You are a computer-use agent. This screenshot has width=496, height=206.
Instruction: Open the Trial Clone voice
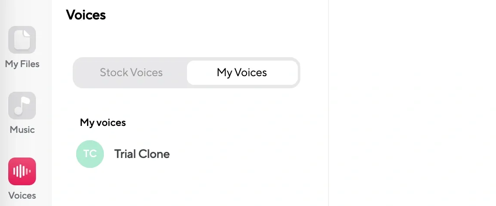(142, 154)
